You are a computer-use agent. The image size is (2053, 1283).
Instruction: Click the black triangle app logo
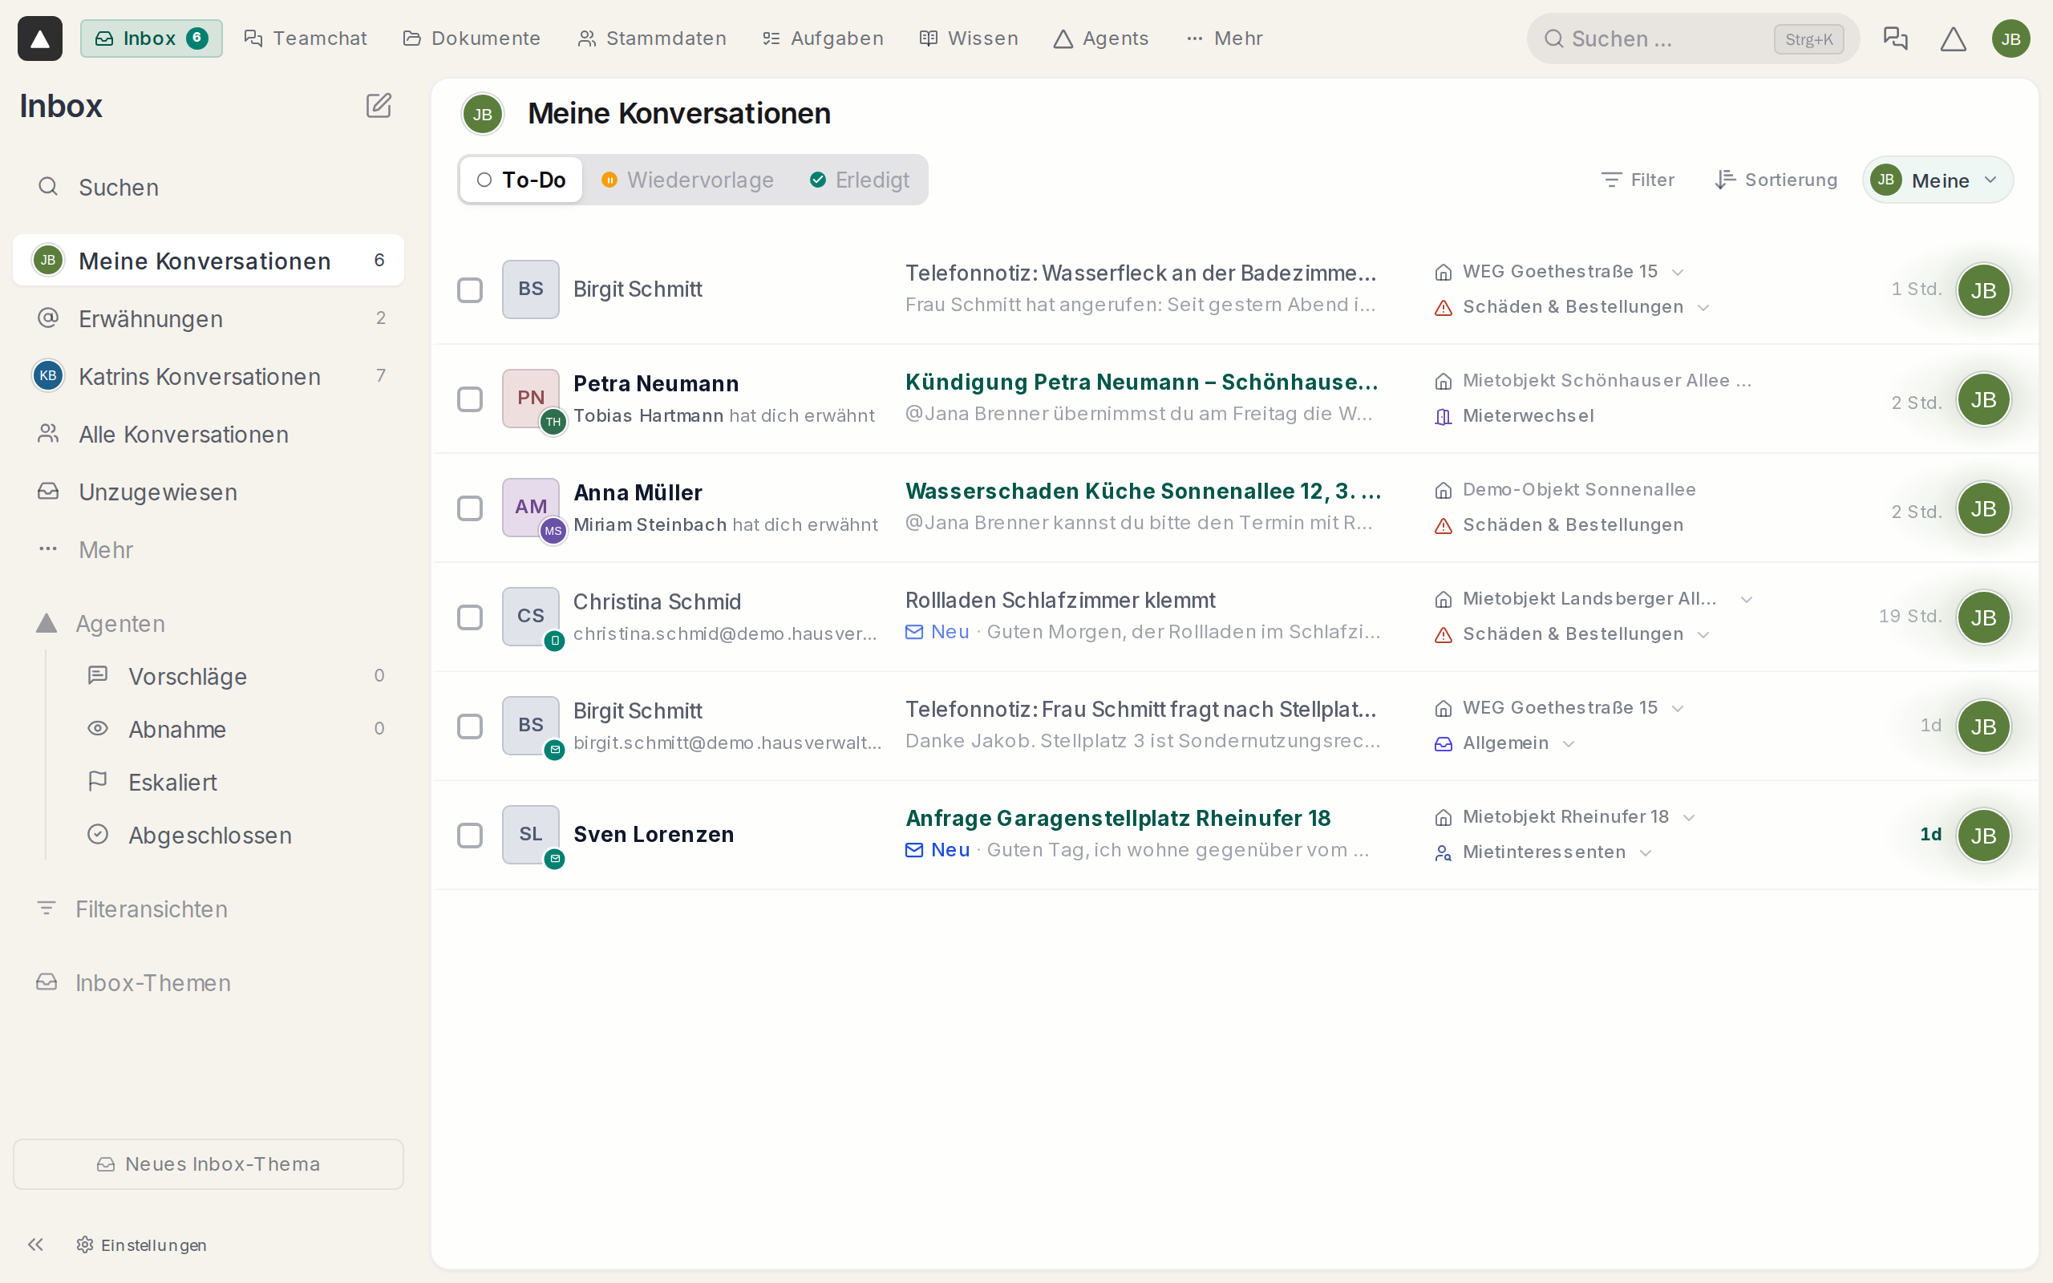40,38
